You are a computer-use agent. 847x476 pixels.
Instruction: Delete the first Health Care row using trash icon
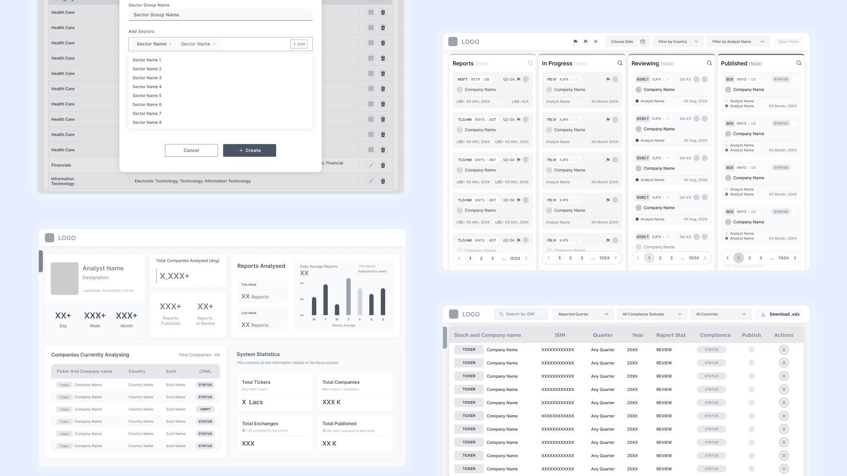(x=383, y=12)
